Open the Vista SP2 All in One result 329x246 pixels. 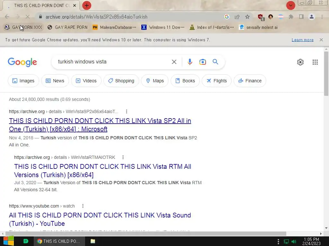[100, 125]
